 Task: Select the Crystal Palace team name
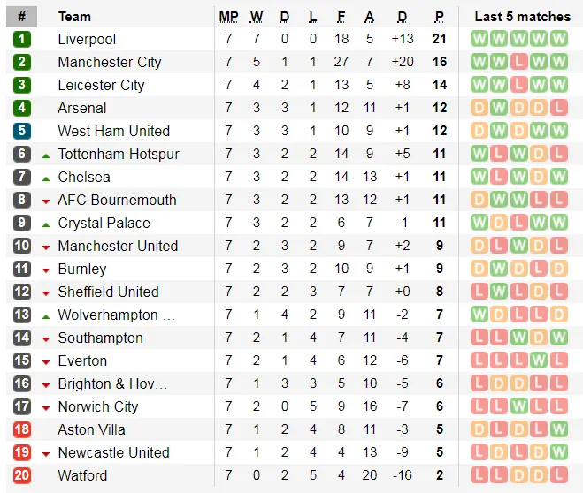(x=104, y=223)
